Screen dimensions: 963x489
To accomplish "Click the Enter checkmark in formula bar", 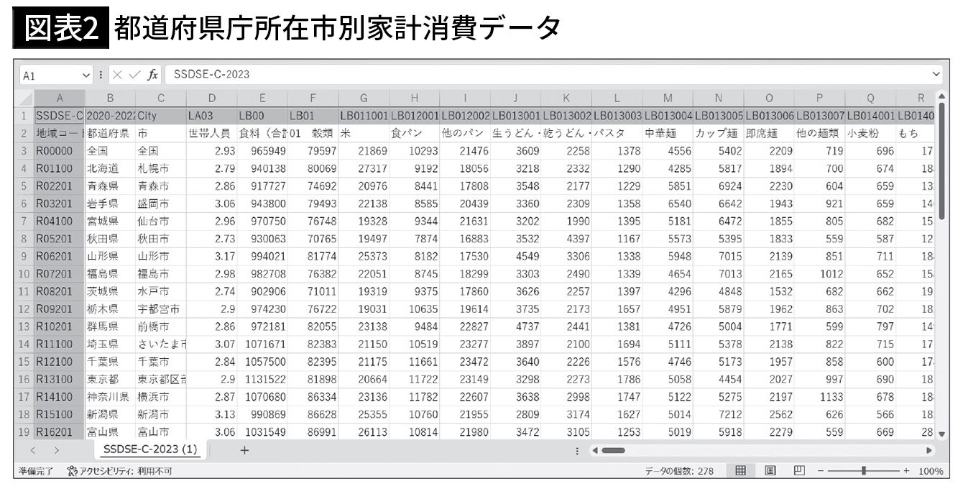I will (134, 75).
